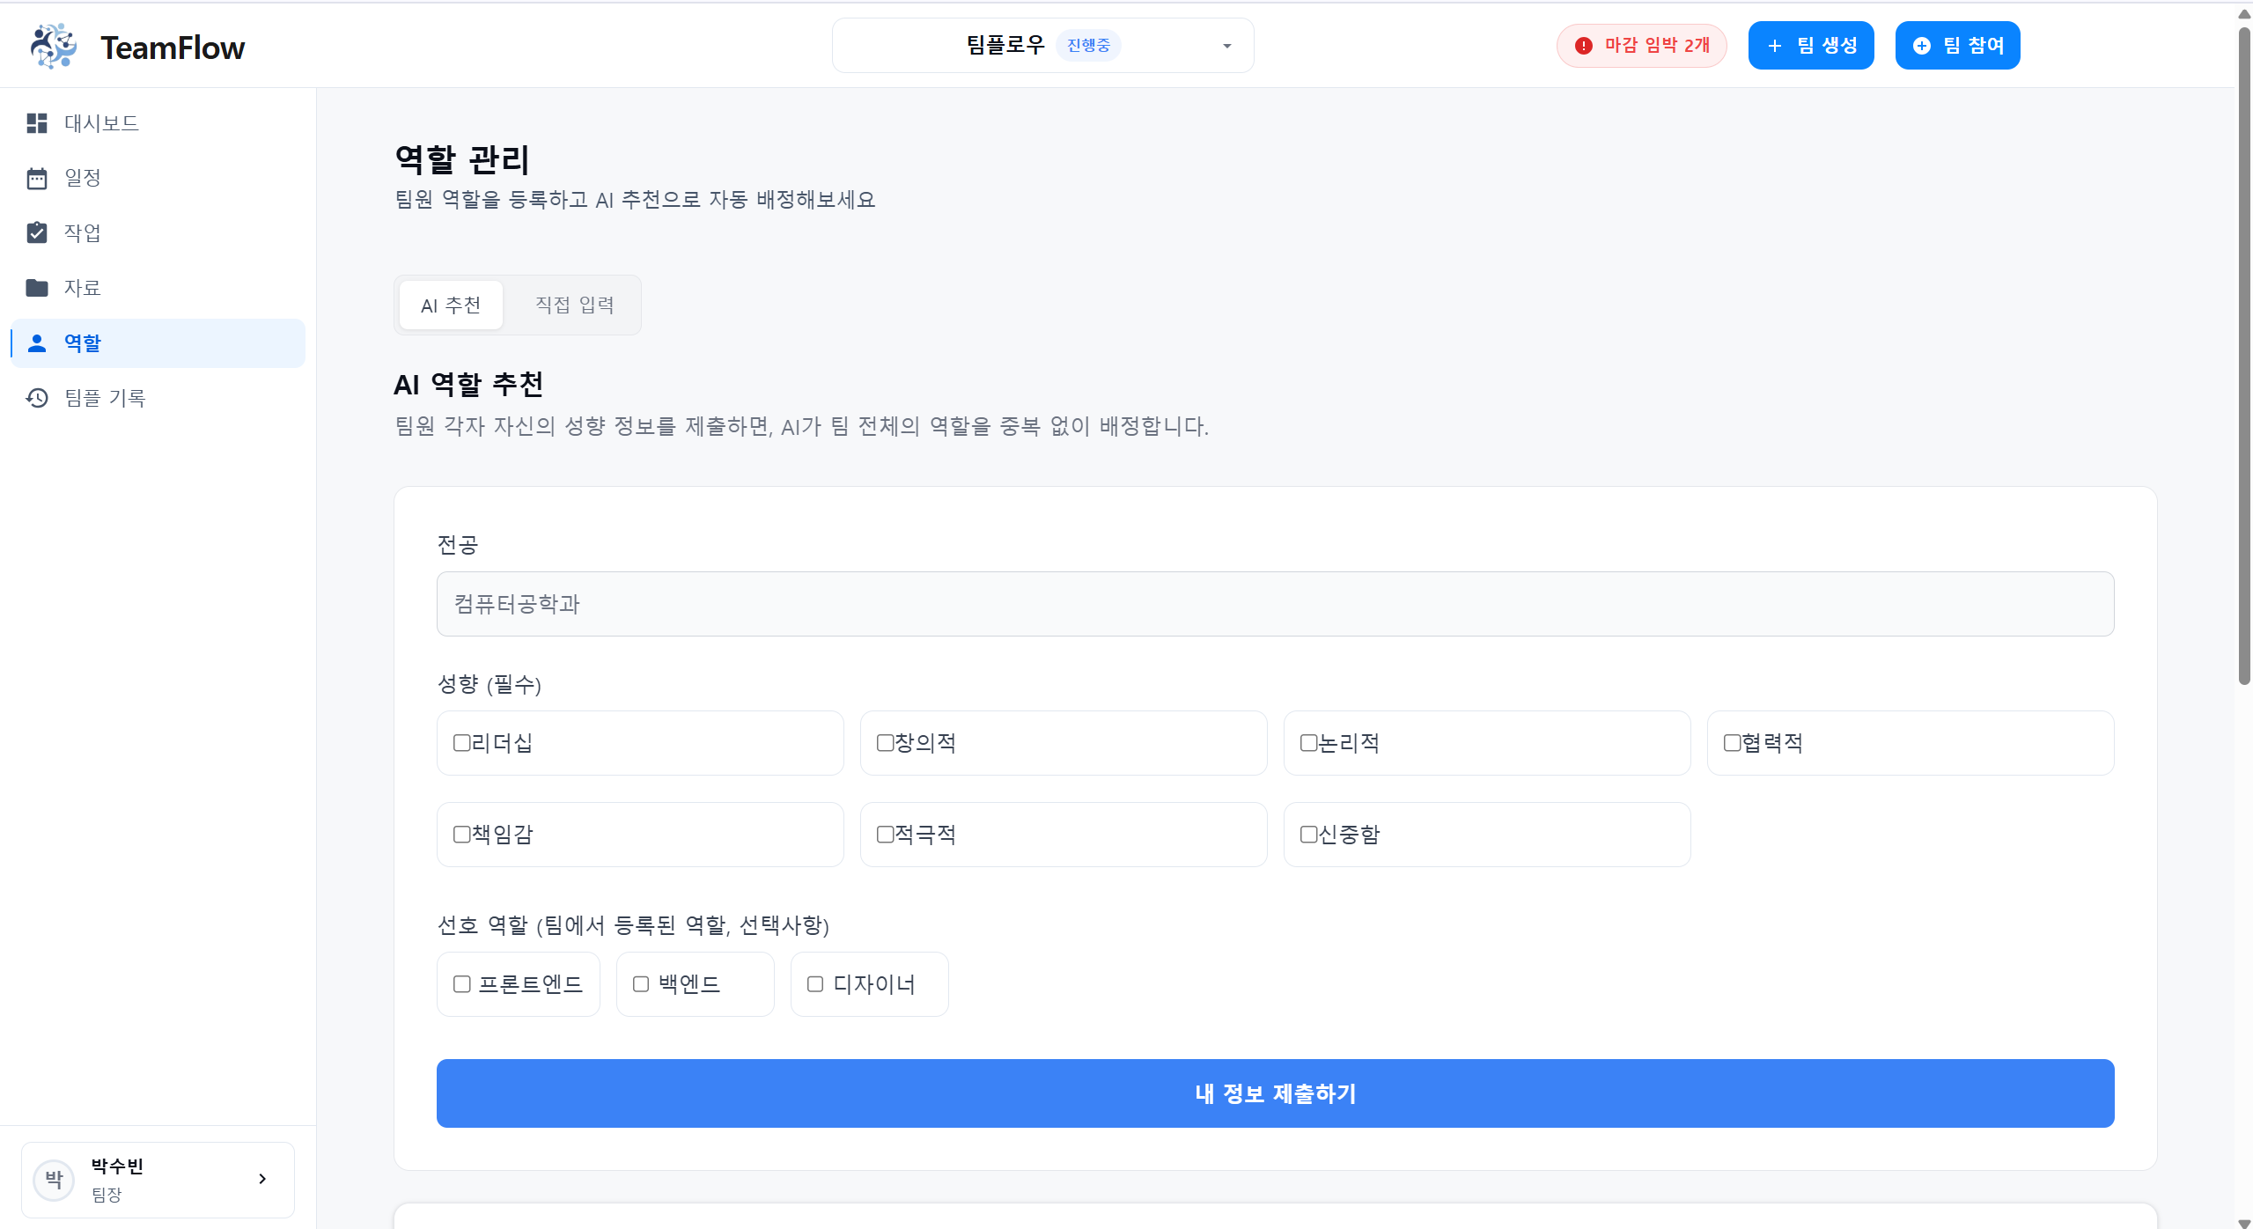Open the 자료 folder section
This screenshot has height=1229, width=2253.
pos(82,287)
